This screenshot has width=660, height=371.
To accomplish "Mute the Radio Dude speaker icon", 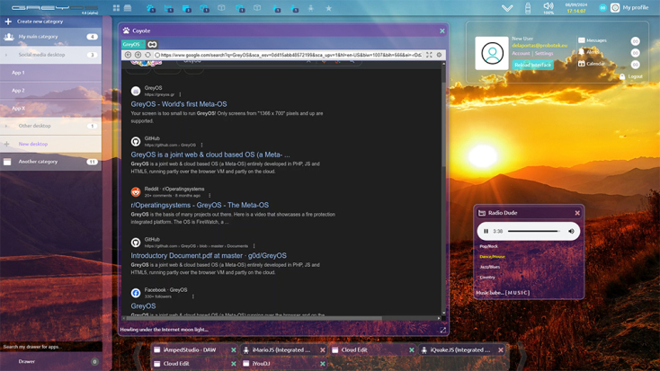I will click(571, 231).
